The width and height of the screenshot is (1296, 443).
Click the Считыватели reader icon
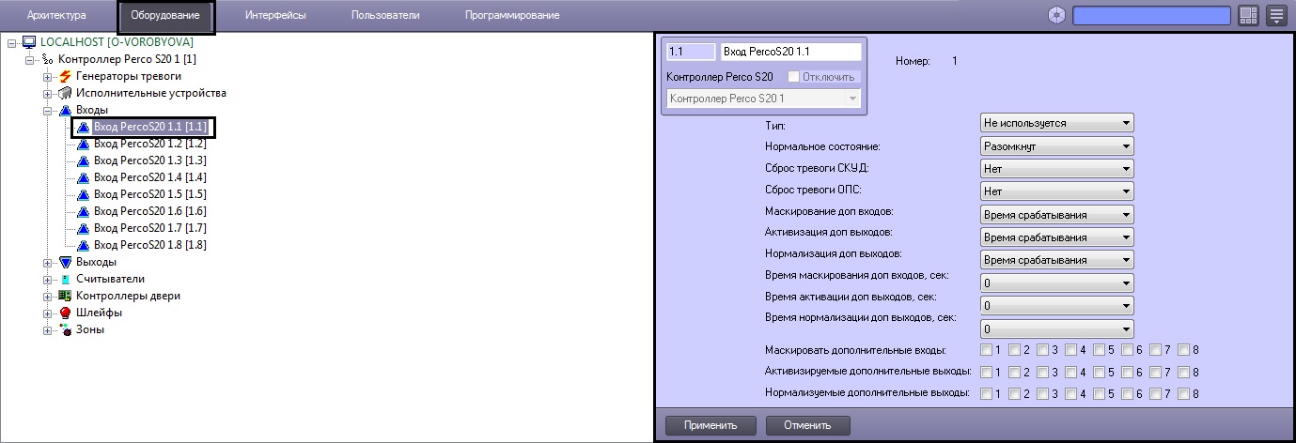(66, 279)
